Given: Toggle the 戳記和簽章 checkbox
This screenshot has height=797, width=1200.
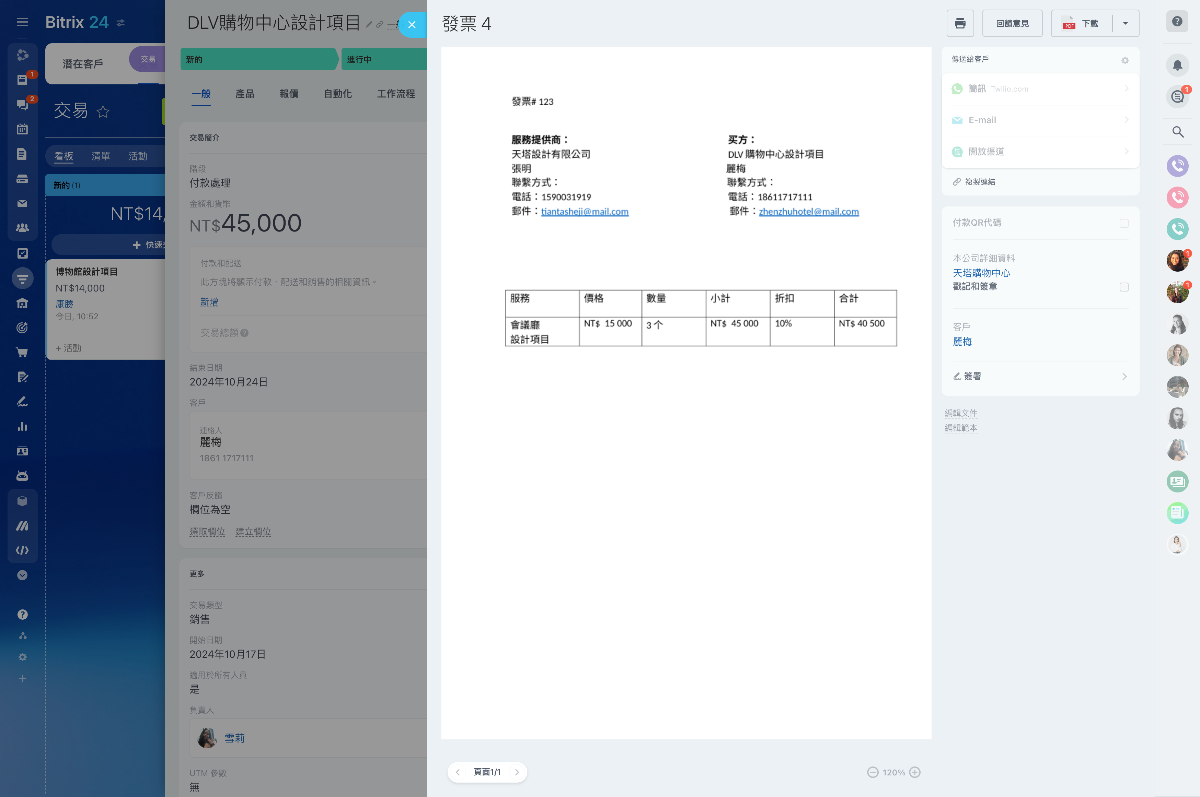Looking at the screenshot, I should [x=1124, y=287].
